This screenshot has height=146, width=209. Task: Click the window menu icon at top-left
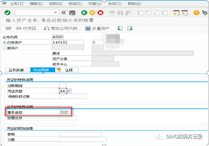(x=5, y=3)
